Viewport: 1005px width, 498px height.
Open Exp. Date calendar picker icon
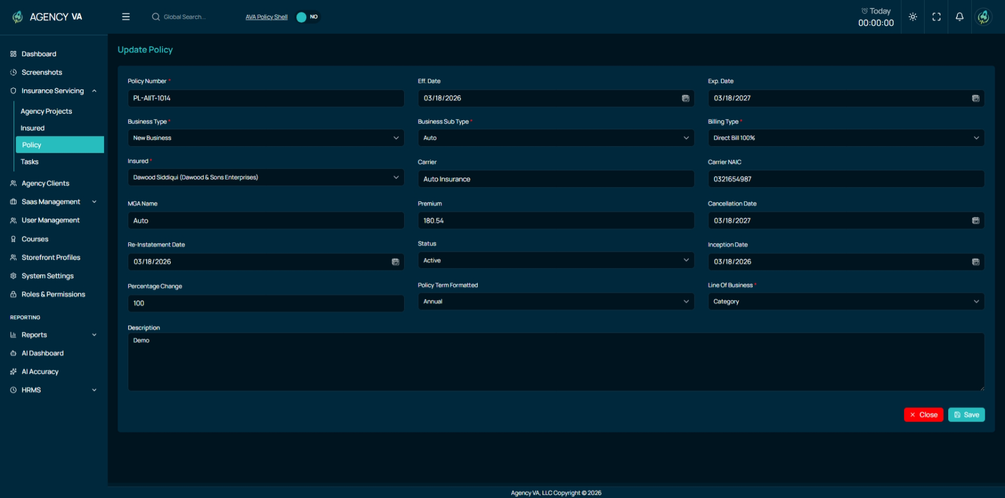tap(975, 98)
